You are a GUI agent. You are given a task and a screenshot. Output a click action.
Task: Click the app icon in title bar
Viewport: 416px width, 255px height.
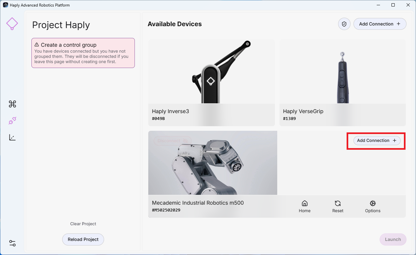click(6, 5)
